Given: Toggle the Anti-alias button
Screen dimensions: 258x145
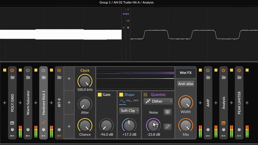Looking at the screenshot, I should click(x=185, y=84).
